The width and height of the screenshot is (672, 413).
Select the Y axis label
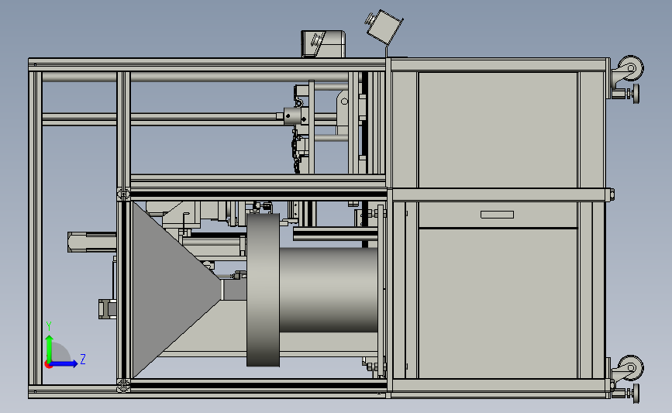click(49, 326)
